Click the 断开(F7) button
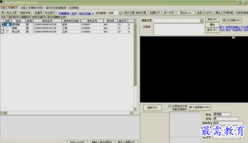The width and height of the screenshot is (248, 143). click(x=212, y=30)
